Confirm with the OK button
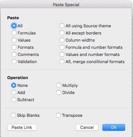This screenshot has height=137, width=133. click(x=114, y=128)
